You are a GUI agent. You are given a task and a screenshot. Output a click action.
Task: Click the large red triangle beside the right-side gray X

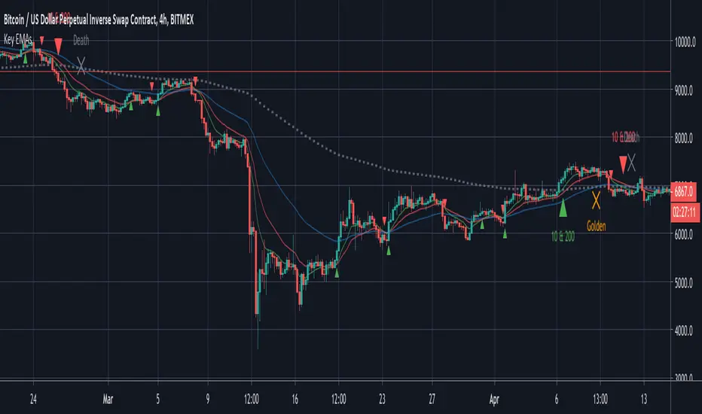tap(622, 162)
